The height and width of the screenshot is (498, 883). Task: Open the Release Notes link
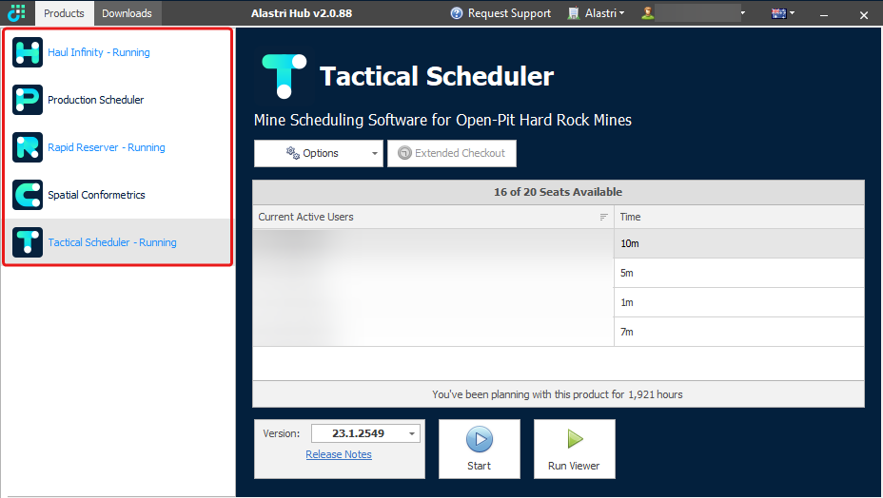point(339,454)
